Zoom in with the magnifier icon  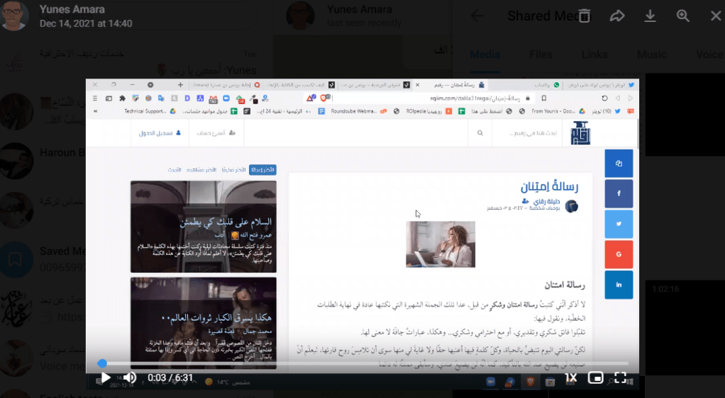point(683,16)
